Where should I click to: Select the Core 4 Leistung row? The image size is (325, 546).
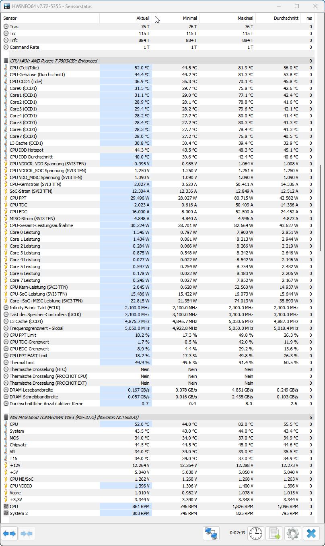[158, 260]
